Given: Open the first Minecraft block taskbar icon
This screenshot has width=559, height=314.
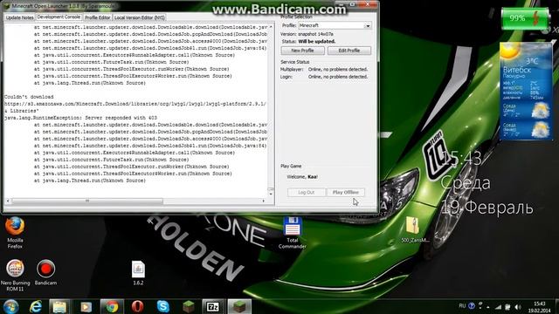Looking at the screenshot, I should click(x=189, y=306).
